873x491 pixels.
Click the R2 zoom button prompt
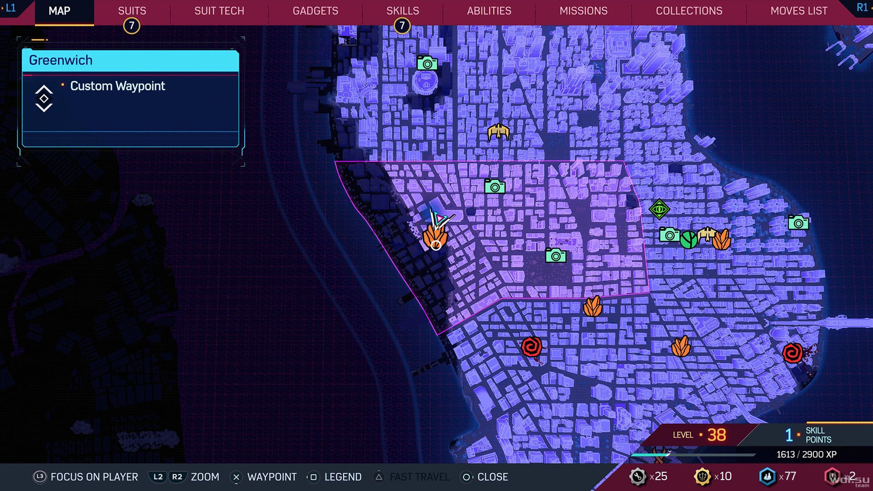coord(177,477)
